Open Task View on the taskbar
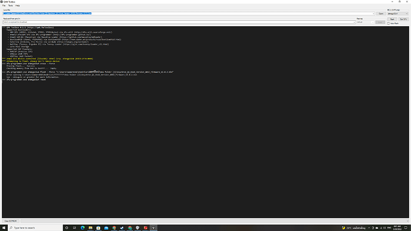The width and height of the screenshot is (411, 231). (x=74, y=228)
